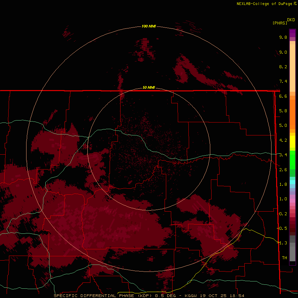Pick the pink segment of the color bar

(x=292, y=201)
